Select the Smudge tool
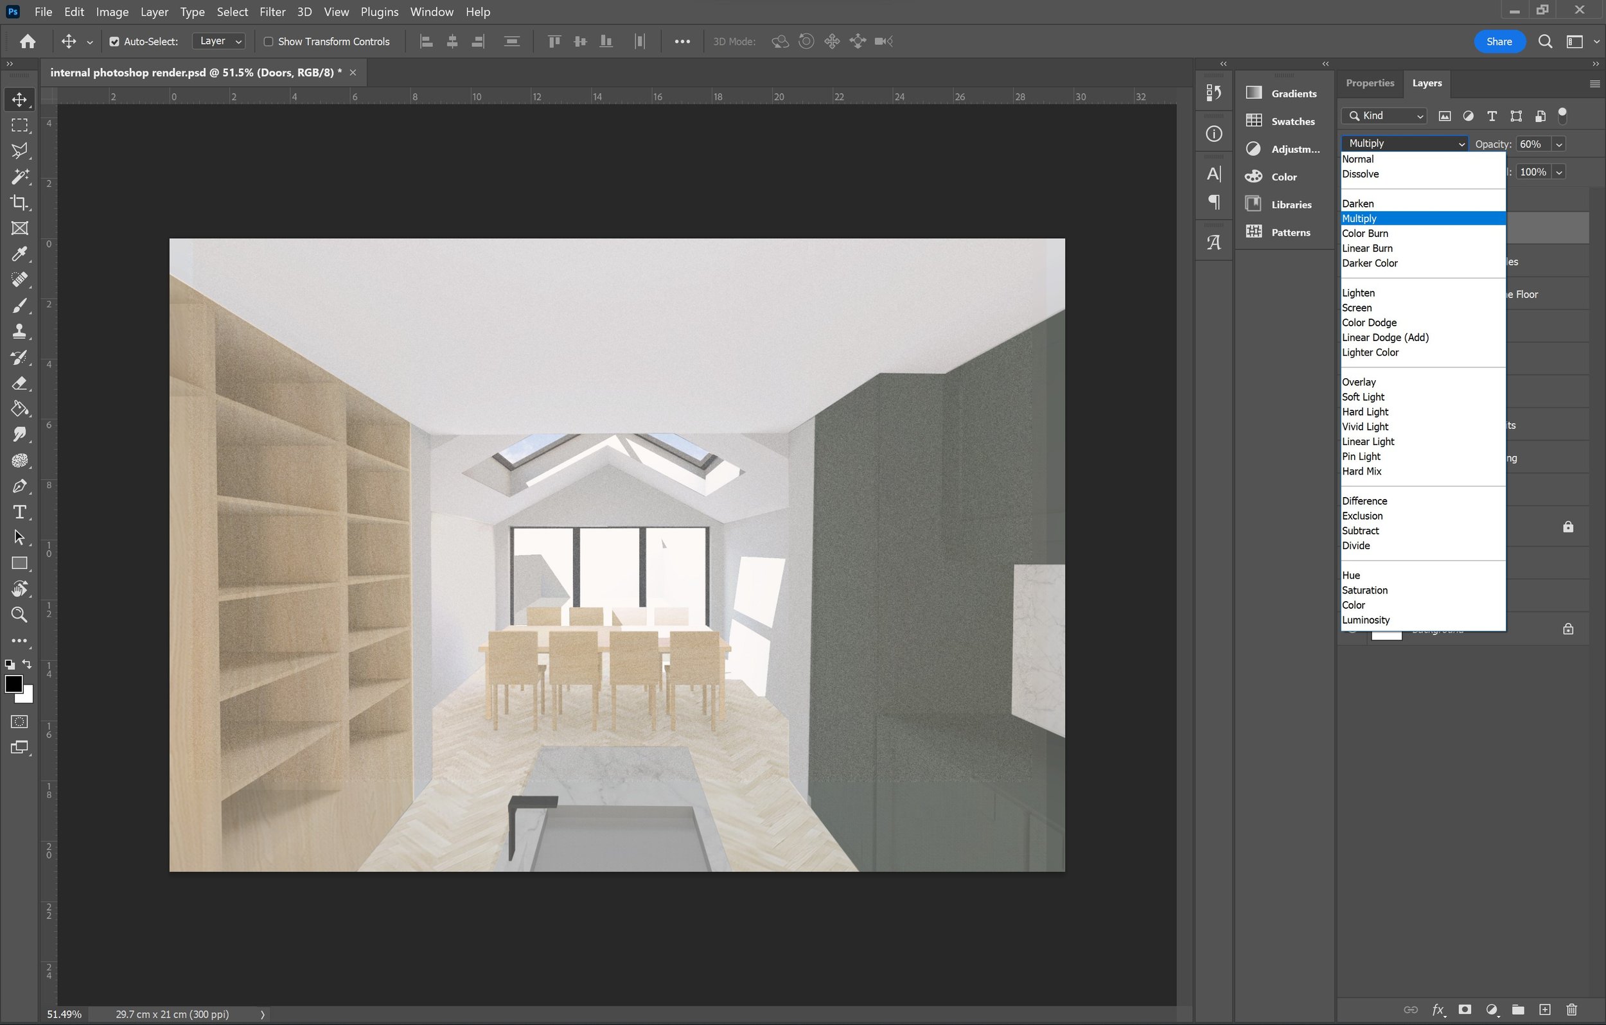 coord(19,434)
